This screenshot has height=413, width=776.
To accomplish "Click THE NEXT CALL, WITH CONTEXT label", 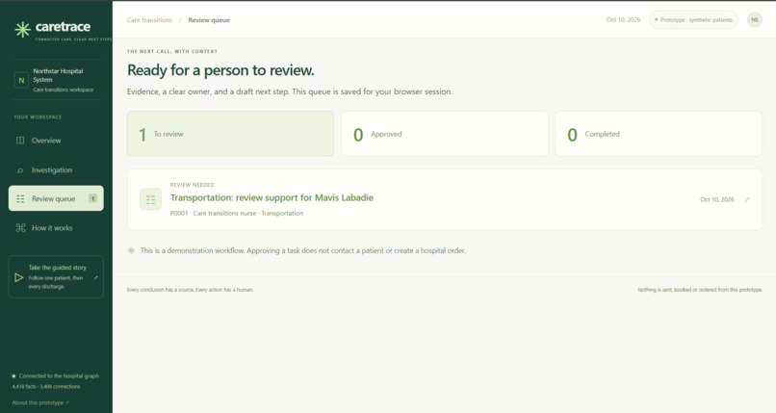I will pyautogui.click(x=172, y=51).
